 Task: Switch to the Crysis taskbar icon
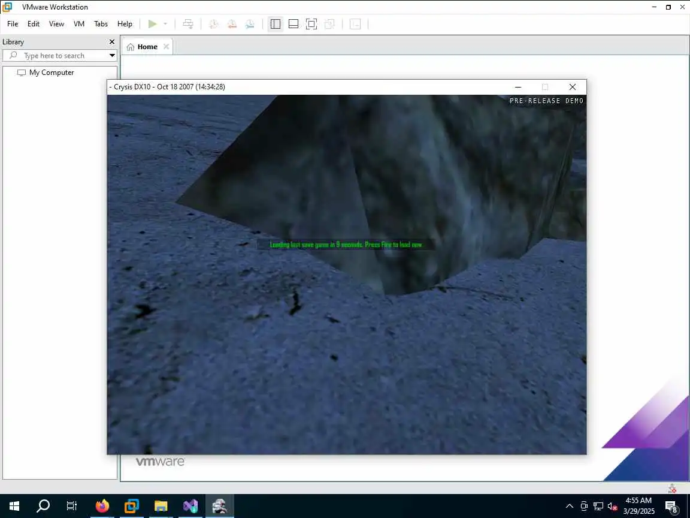[220, 506]
